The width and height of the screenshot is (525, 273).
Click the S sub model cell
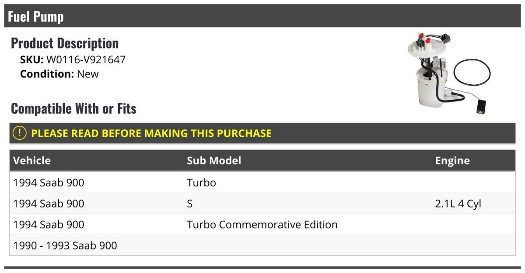point(190,204)
